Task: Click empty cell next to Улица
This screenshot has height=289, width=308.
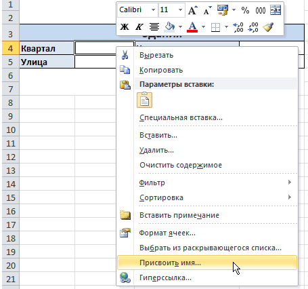Action: pyautogui.click(x=95, y=62)
